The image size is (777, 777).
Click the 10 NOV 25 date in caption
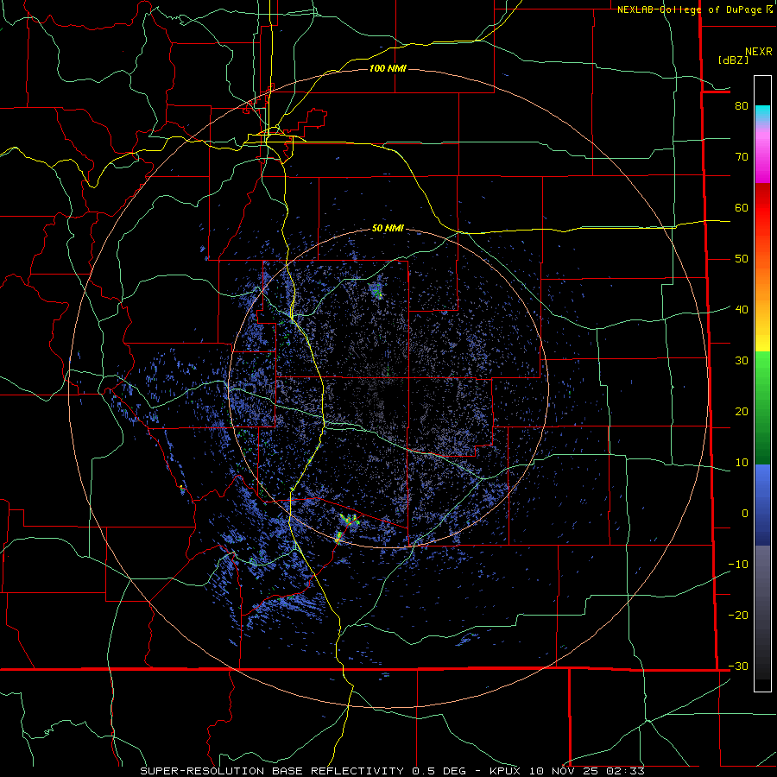tap(564, 771)
